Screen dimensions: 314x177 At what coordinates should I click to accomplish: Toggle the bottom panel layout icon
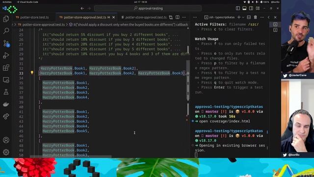click(244, 8)
